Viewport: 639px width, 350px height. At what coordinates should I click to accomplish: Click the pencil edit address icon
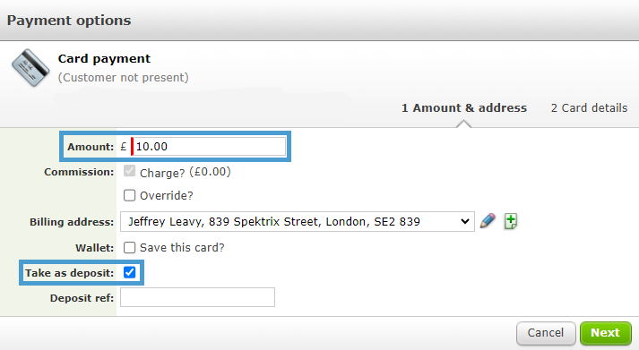pos(488,221)
